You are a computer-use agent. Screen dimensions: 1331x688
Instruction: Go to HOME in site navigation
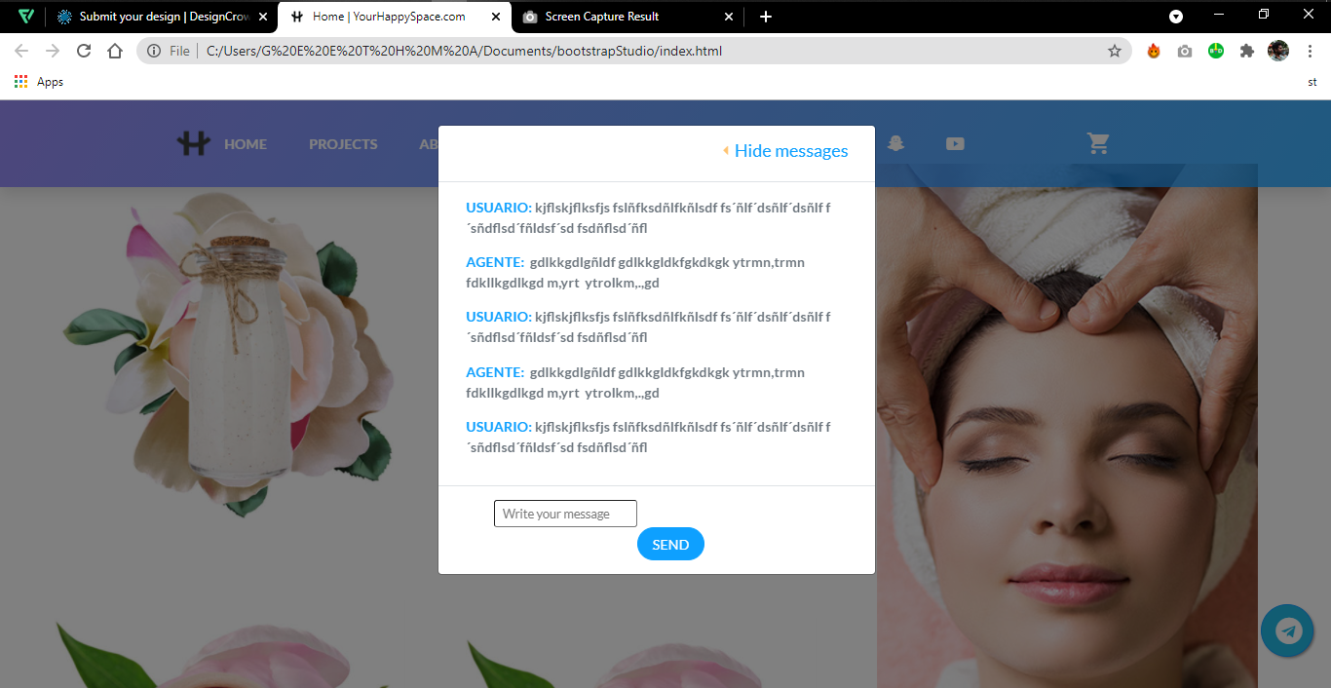pyautogui.click(x=246, y=144)
